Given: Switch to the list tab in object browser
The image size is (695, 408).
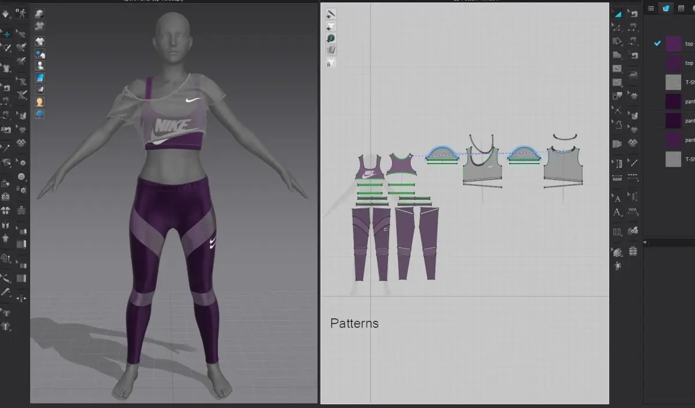Looking at the screenshot, I should [651, 8].
